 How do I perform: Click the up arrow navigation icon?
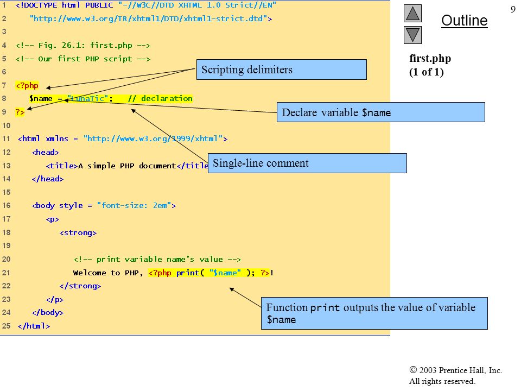(412, 13)
